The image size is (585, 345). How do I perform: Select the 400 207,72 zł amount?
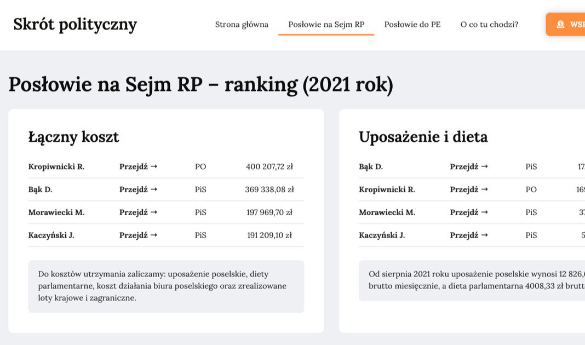[x=269, y=166]
